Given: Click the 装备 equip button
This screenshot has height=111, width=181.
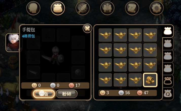Looking at the screenshot, I should coord(44,94).
